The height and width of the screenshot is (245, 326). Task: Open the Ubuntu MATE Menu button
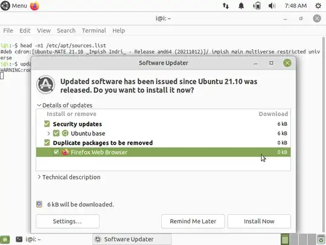pos(14,5)
